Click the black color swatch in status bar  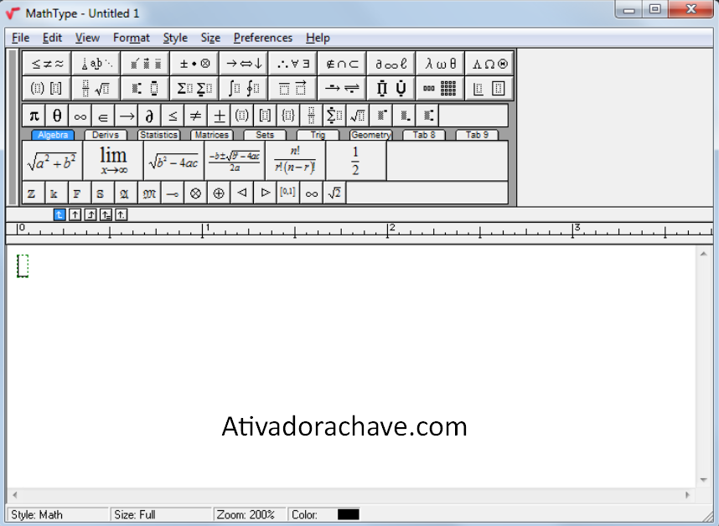348,514
